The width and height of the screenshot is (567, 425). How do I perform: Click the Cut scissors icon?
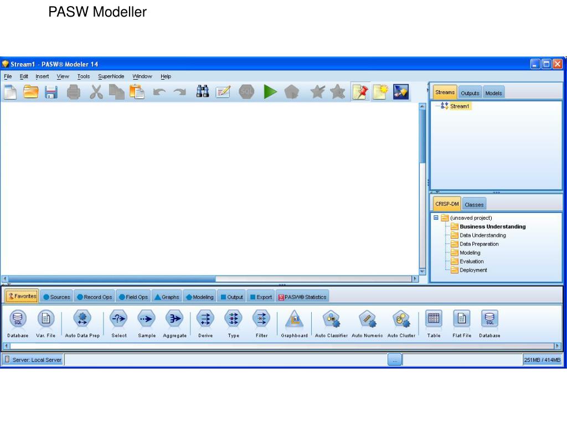pos(96,92)
